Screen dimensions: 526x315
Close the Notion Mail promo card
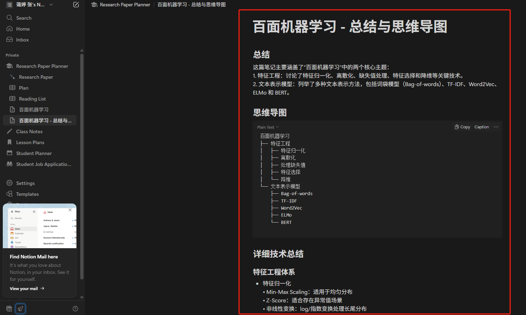[x=70, y=210]
